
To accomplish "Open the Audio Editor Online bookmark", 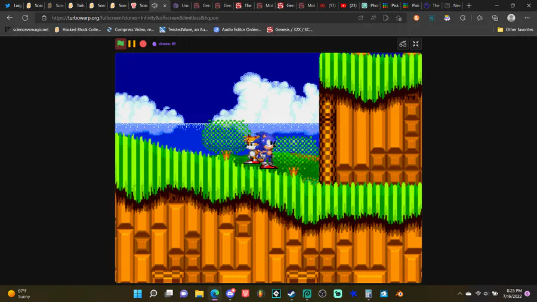I will [237, 29].
